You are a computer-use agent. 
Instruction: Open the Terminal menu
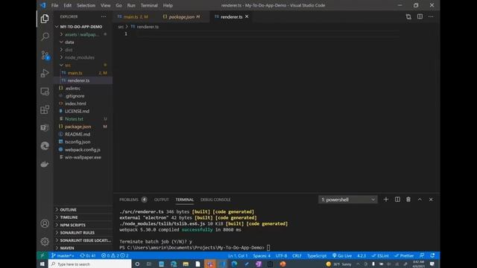(x=149, y=5)
